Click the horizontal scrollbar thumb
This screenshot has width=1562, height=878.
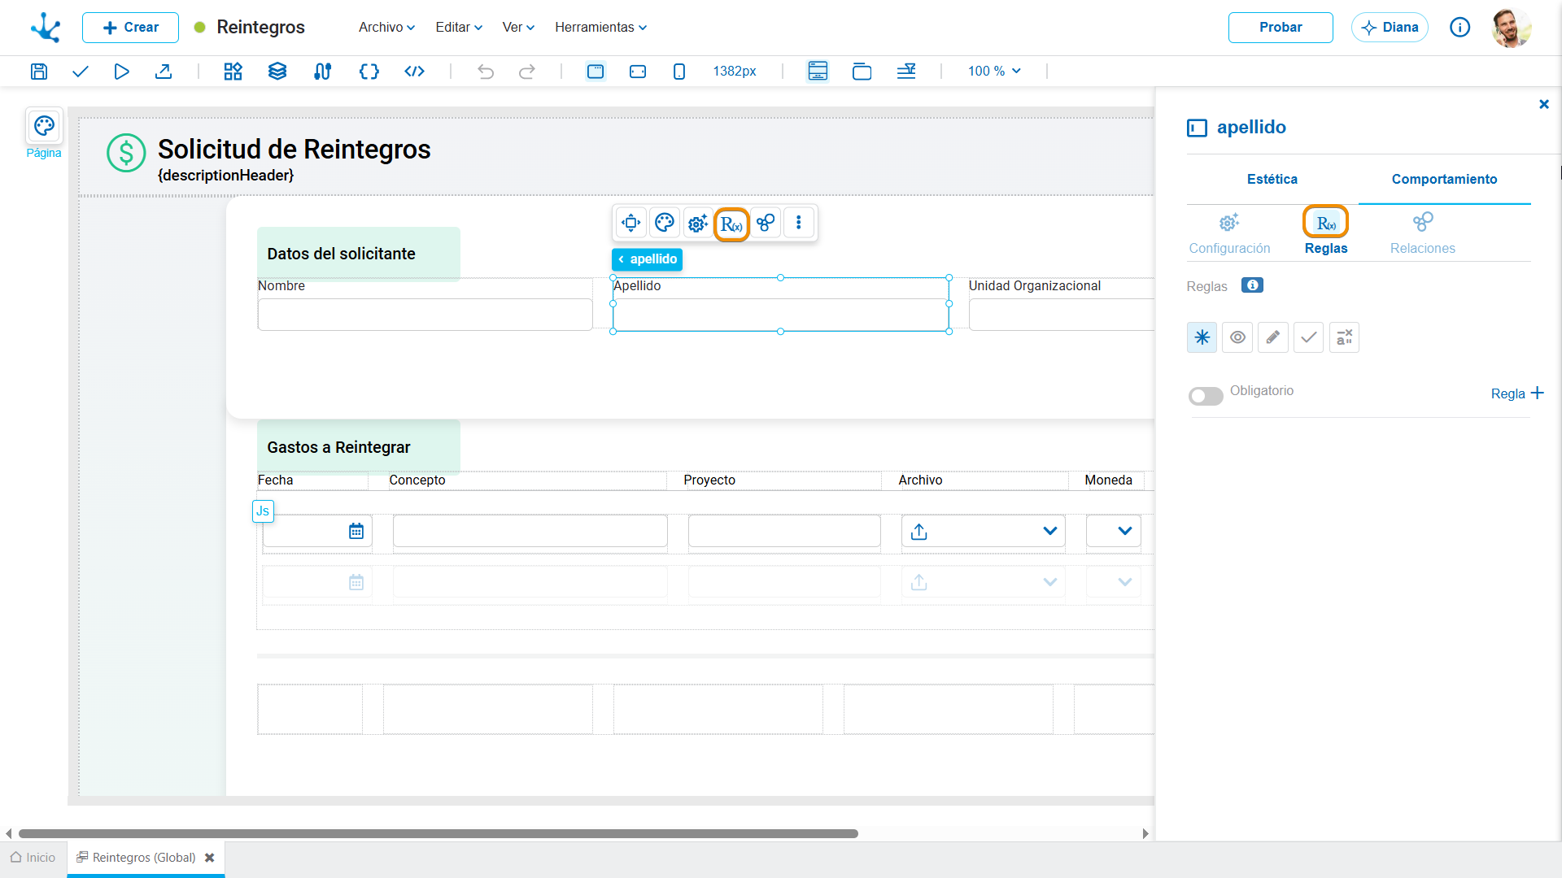coord(438,833)
